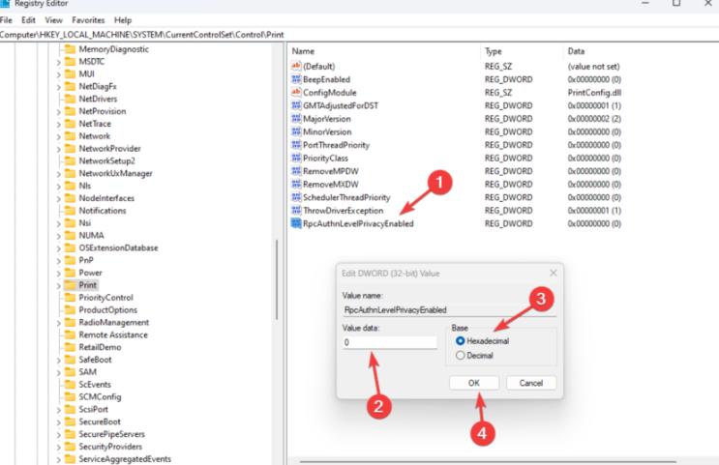Select the Hexadecimal base radio button
The width and height of the screenshot is (719, 465).
click(461, 341)
